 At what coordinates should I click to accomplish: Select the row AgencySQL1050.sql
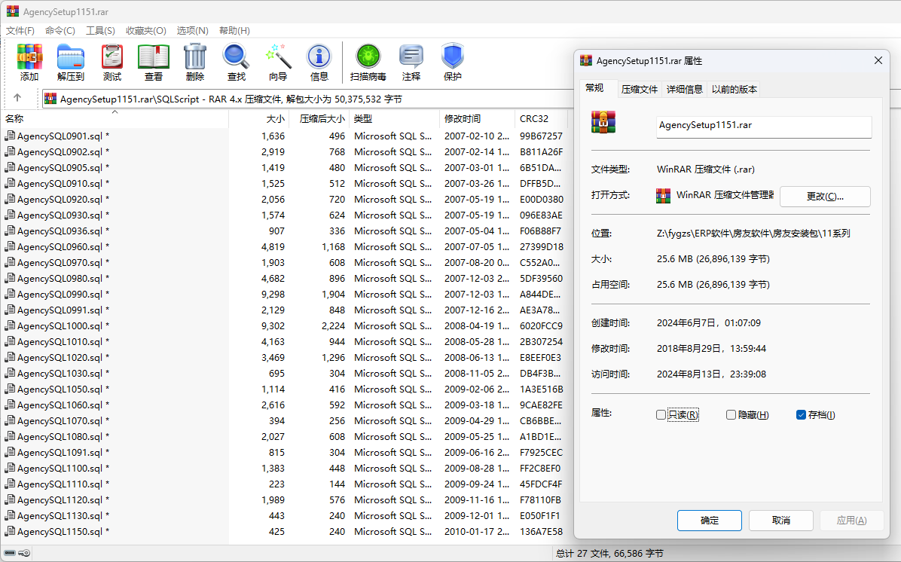tap(286, 389)
